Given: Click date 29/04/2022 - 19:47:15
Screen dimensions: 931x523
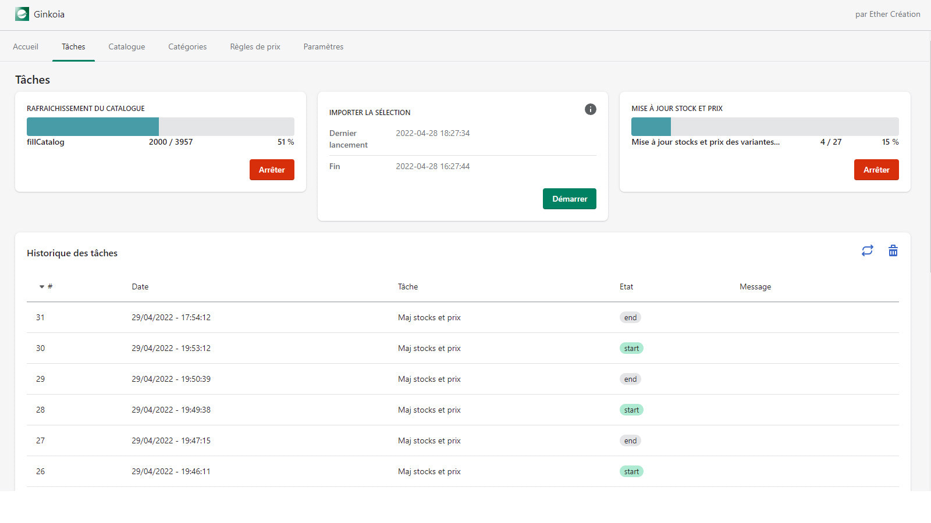Looking at the screenshot, I should point(171,440).
